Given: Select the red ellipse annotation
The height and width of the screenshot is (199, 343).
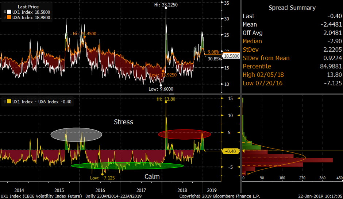Looking at the screenshot, I should (184, 134).
